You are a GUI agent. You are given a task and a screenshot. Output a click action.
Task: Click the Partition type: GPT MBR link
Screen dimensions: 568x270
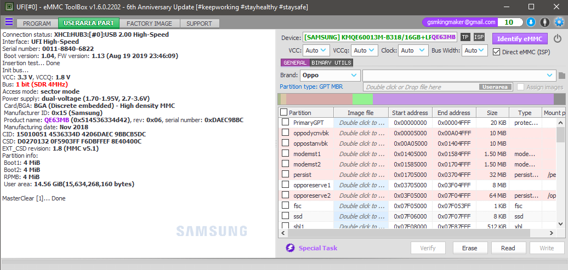pyautogui.click(x=311, y=87)
